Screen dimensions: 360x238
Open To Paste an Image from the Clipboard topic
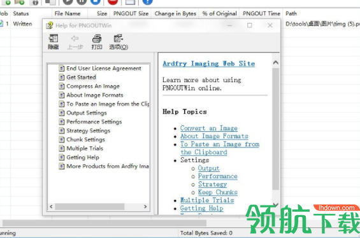108,104
